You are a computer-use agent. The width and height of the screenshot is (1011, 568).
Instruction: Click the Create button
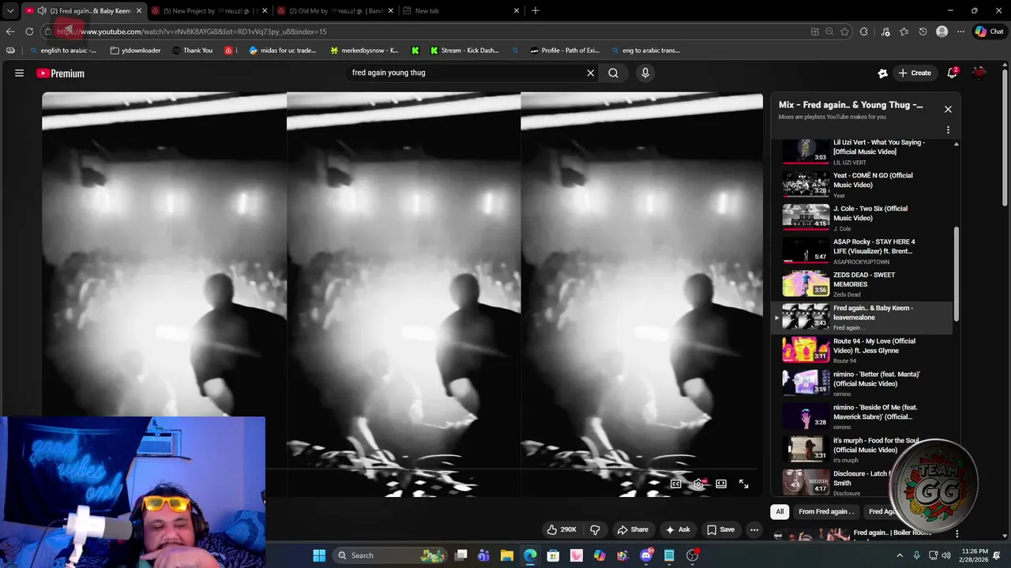915,73
